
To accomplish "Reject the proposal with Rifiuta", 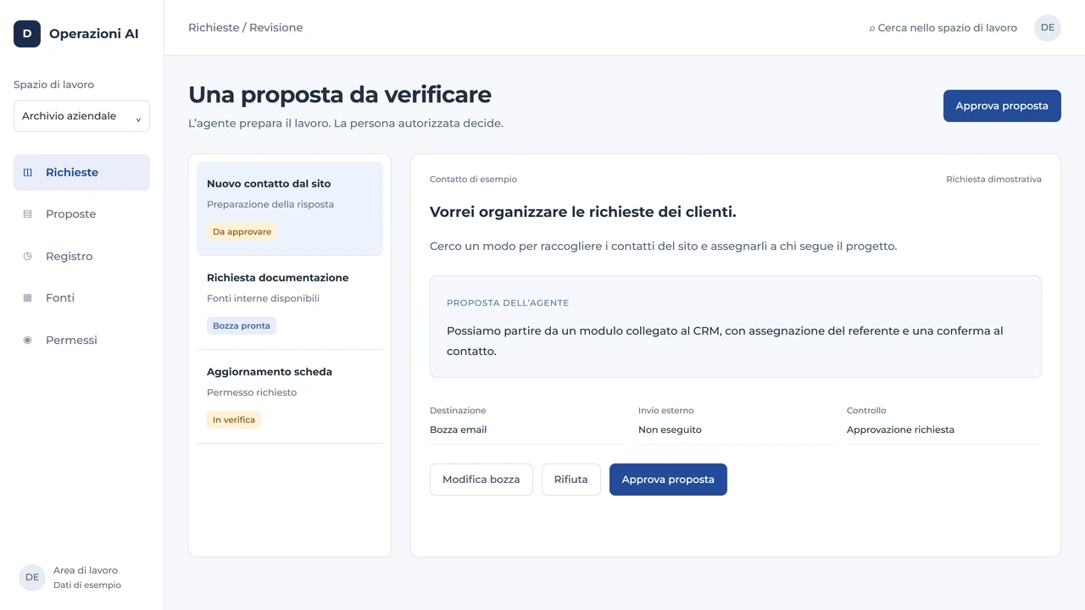I will click(x=571, y=480).
